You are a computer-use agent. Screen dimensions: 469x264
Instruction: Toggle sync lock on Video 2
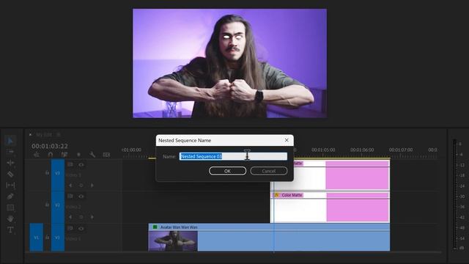coord(70,197)
